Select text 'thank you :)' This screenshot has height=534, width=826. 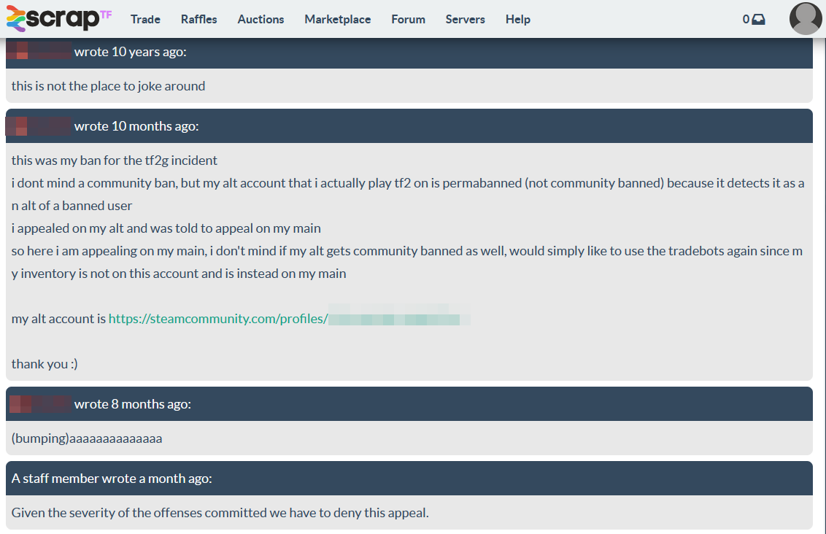coord(45,364)
